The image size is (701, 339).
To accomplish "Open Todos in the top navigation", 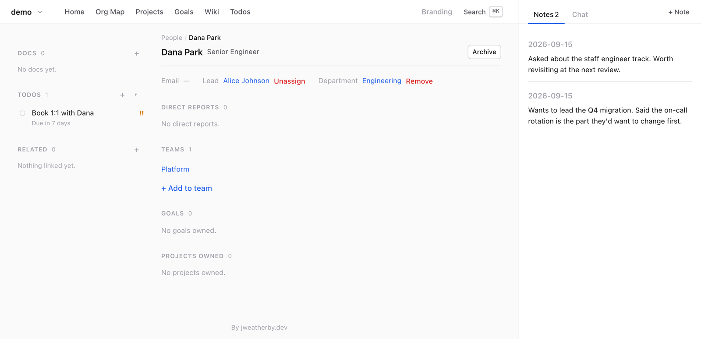I will click(x=240, y=12).
